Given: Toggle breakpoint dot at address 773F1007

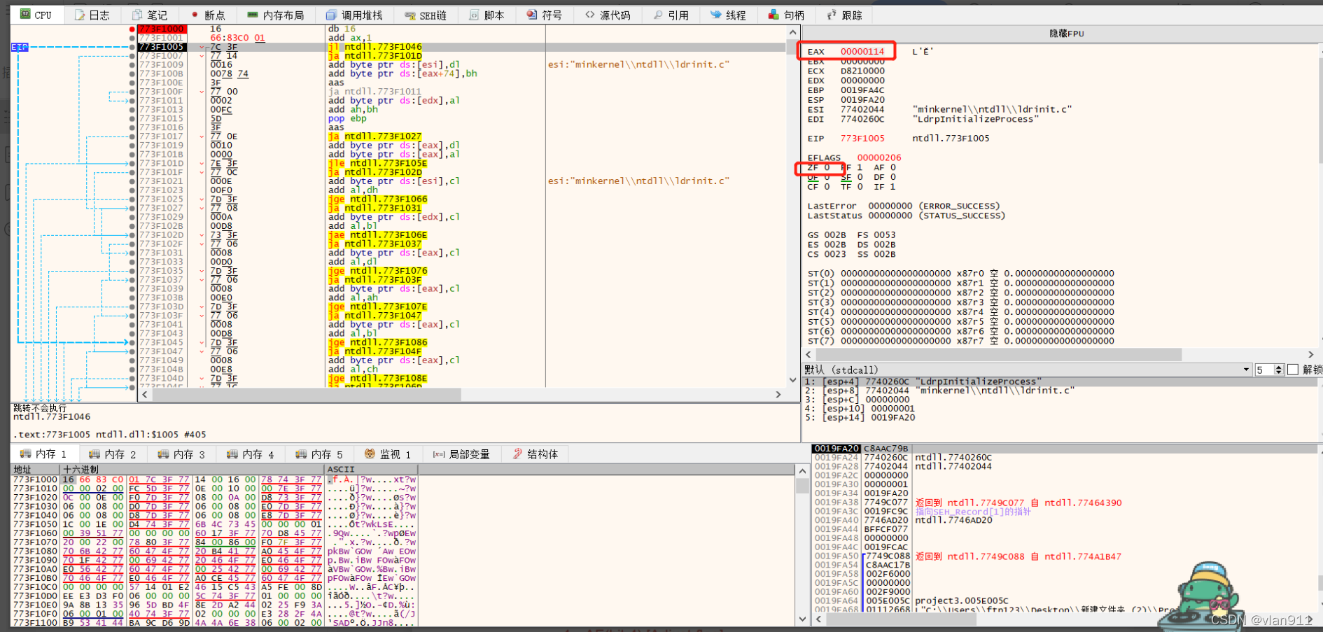Looking at the screenshot, I should tap(132, 56).
